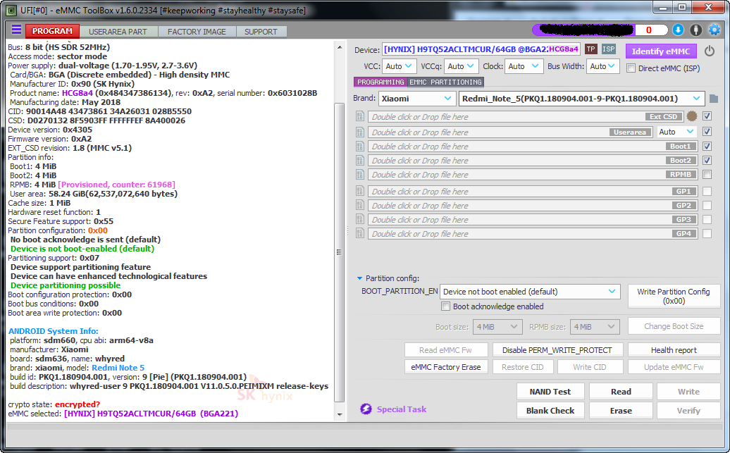Click the log scrollbar up arrow
The width and height of the screenshot is (730, 453).
point(340,47)
